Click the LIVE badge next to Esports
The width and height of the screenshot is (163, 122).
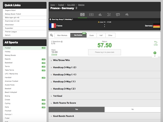44,59
